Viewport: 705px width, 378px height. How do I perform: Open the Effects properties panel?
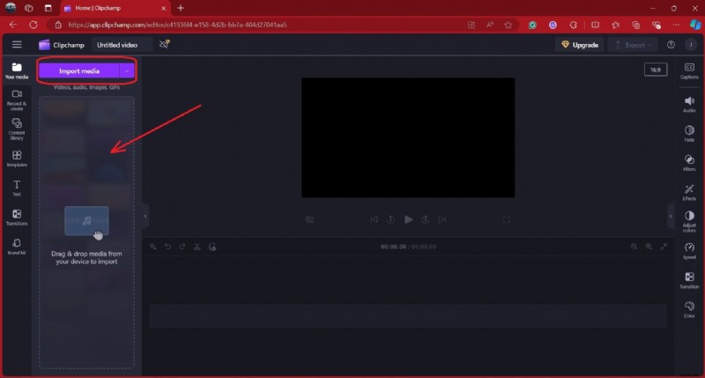click(x=689, y=192)
